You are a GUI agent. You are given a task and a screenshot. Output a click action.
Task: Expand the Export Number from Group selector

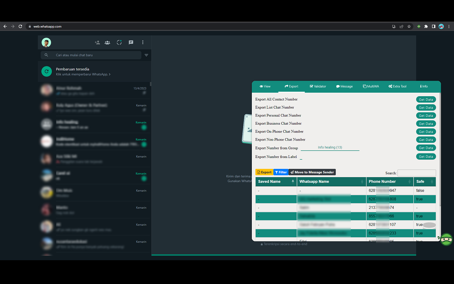click(x=330, y=148)
